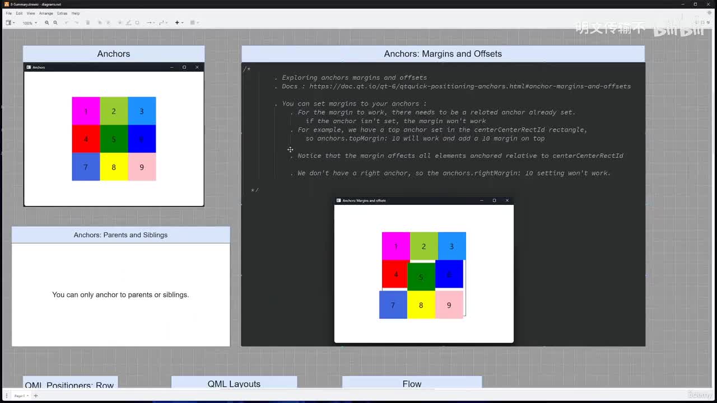Click the Shadow toolbar icon
This screenshot has width=717, height=403.
tap(137, 23)
